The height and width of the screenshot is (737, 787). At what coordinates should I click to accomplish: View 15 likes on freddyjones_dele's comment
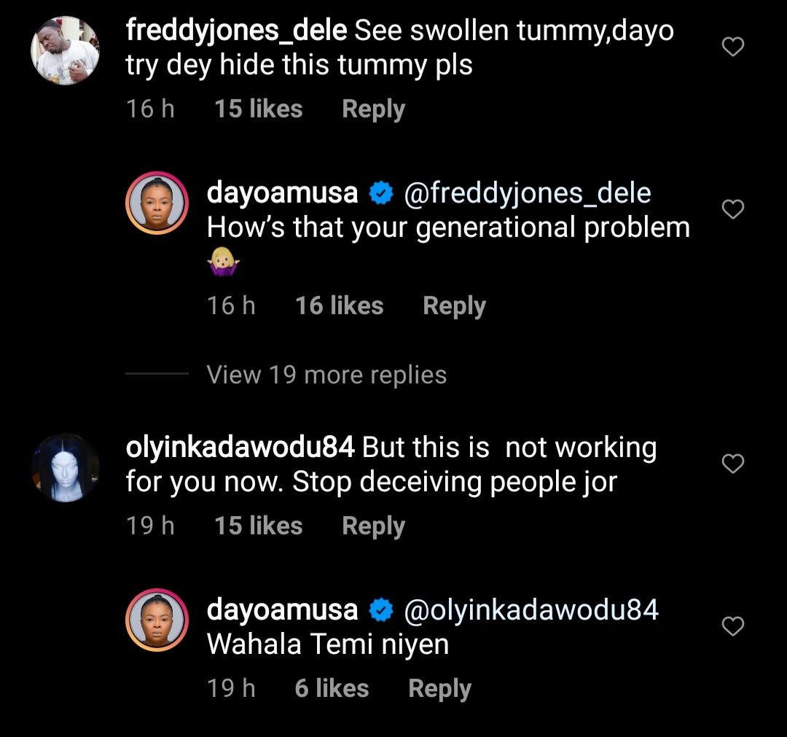coord(258,109)
